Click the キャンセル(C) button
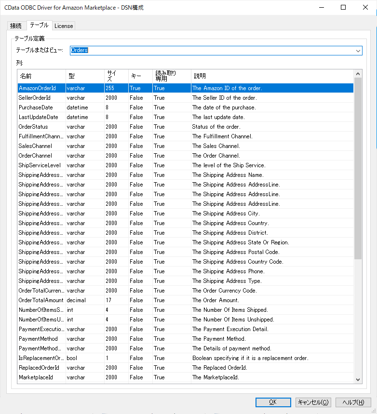This screenshot has height=414, width=377. (313, 402)
